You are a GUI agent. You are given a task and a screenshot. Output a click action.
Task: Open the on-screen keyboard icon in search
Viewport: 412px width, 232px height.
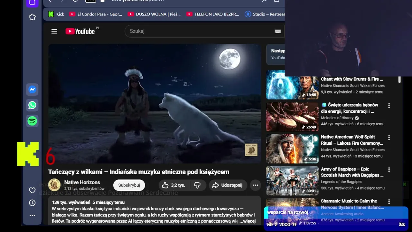[278, 31]
